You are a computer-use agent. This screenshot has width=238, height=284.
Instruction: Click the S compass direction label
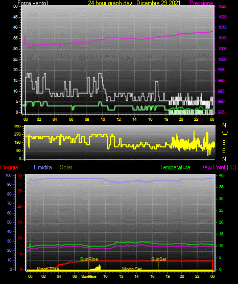[224, 143]
